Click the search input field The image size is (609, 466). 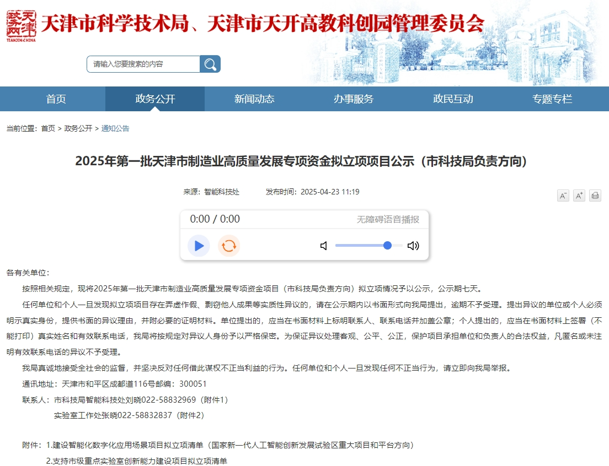141,64
